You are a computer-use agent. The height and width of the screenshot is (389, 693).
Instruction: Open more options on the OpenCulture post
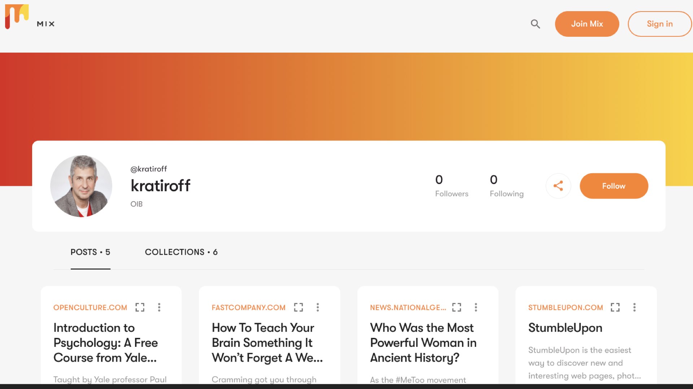[159, 307]
